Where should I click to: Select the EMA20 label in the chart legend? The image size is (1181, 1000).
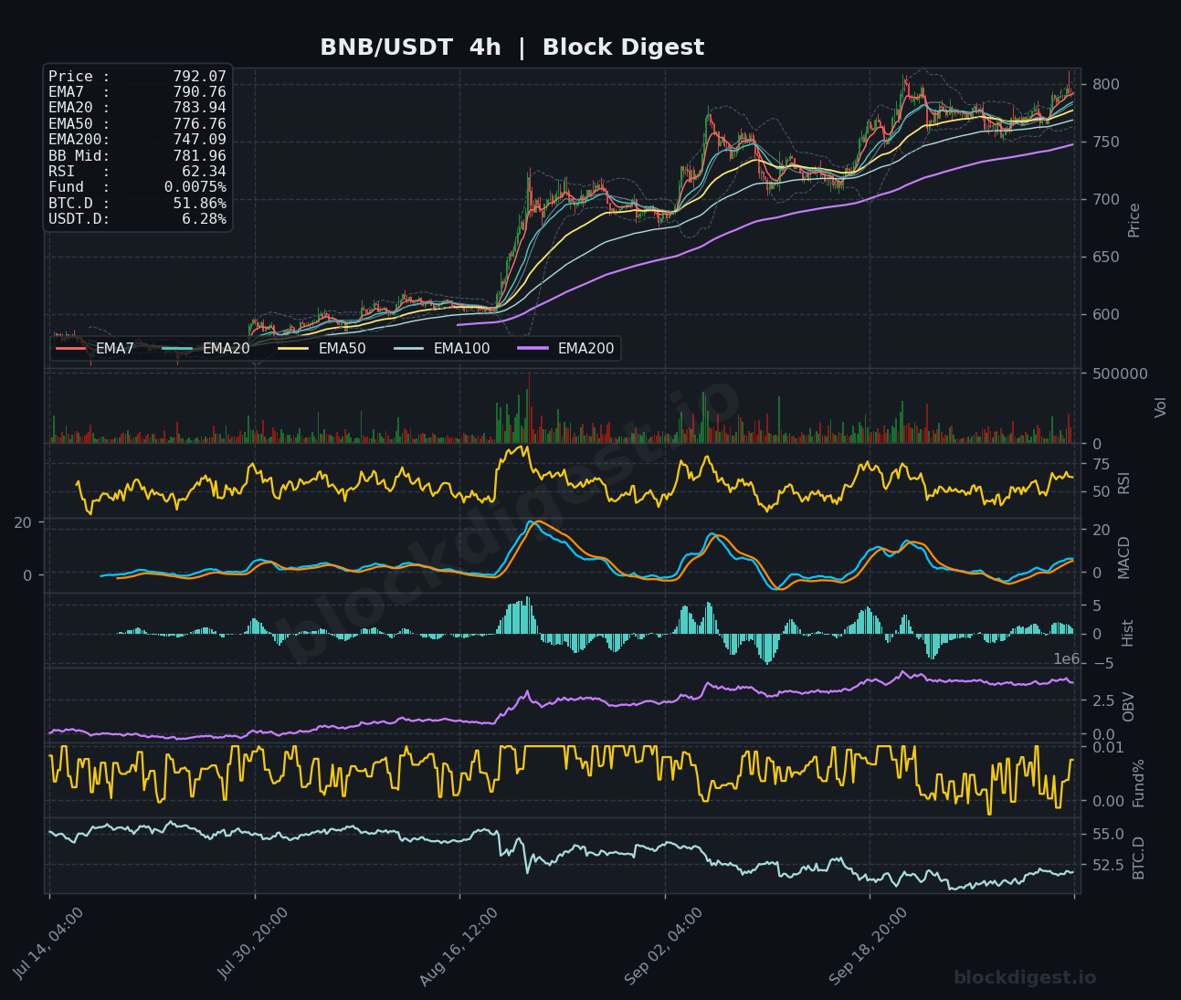[227, 349]
